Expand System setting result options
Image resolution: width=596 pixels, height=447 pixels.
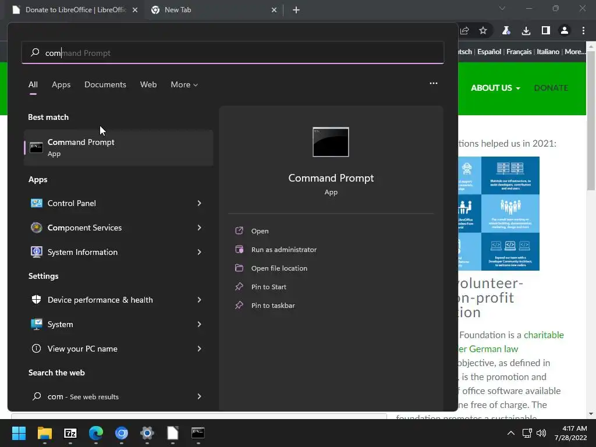click(199, 324)
